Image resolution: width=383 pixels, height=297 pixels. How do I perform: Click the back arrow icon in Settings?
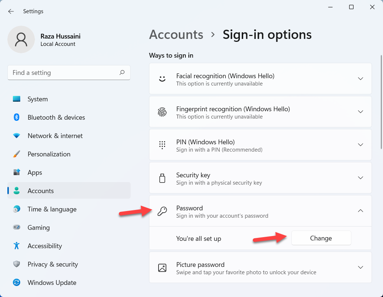pyautogui.click(x=11, y=11)
